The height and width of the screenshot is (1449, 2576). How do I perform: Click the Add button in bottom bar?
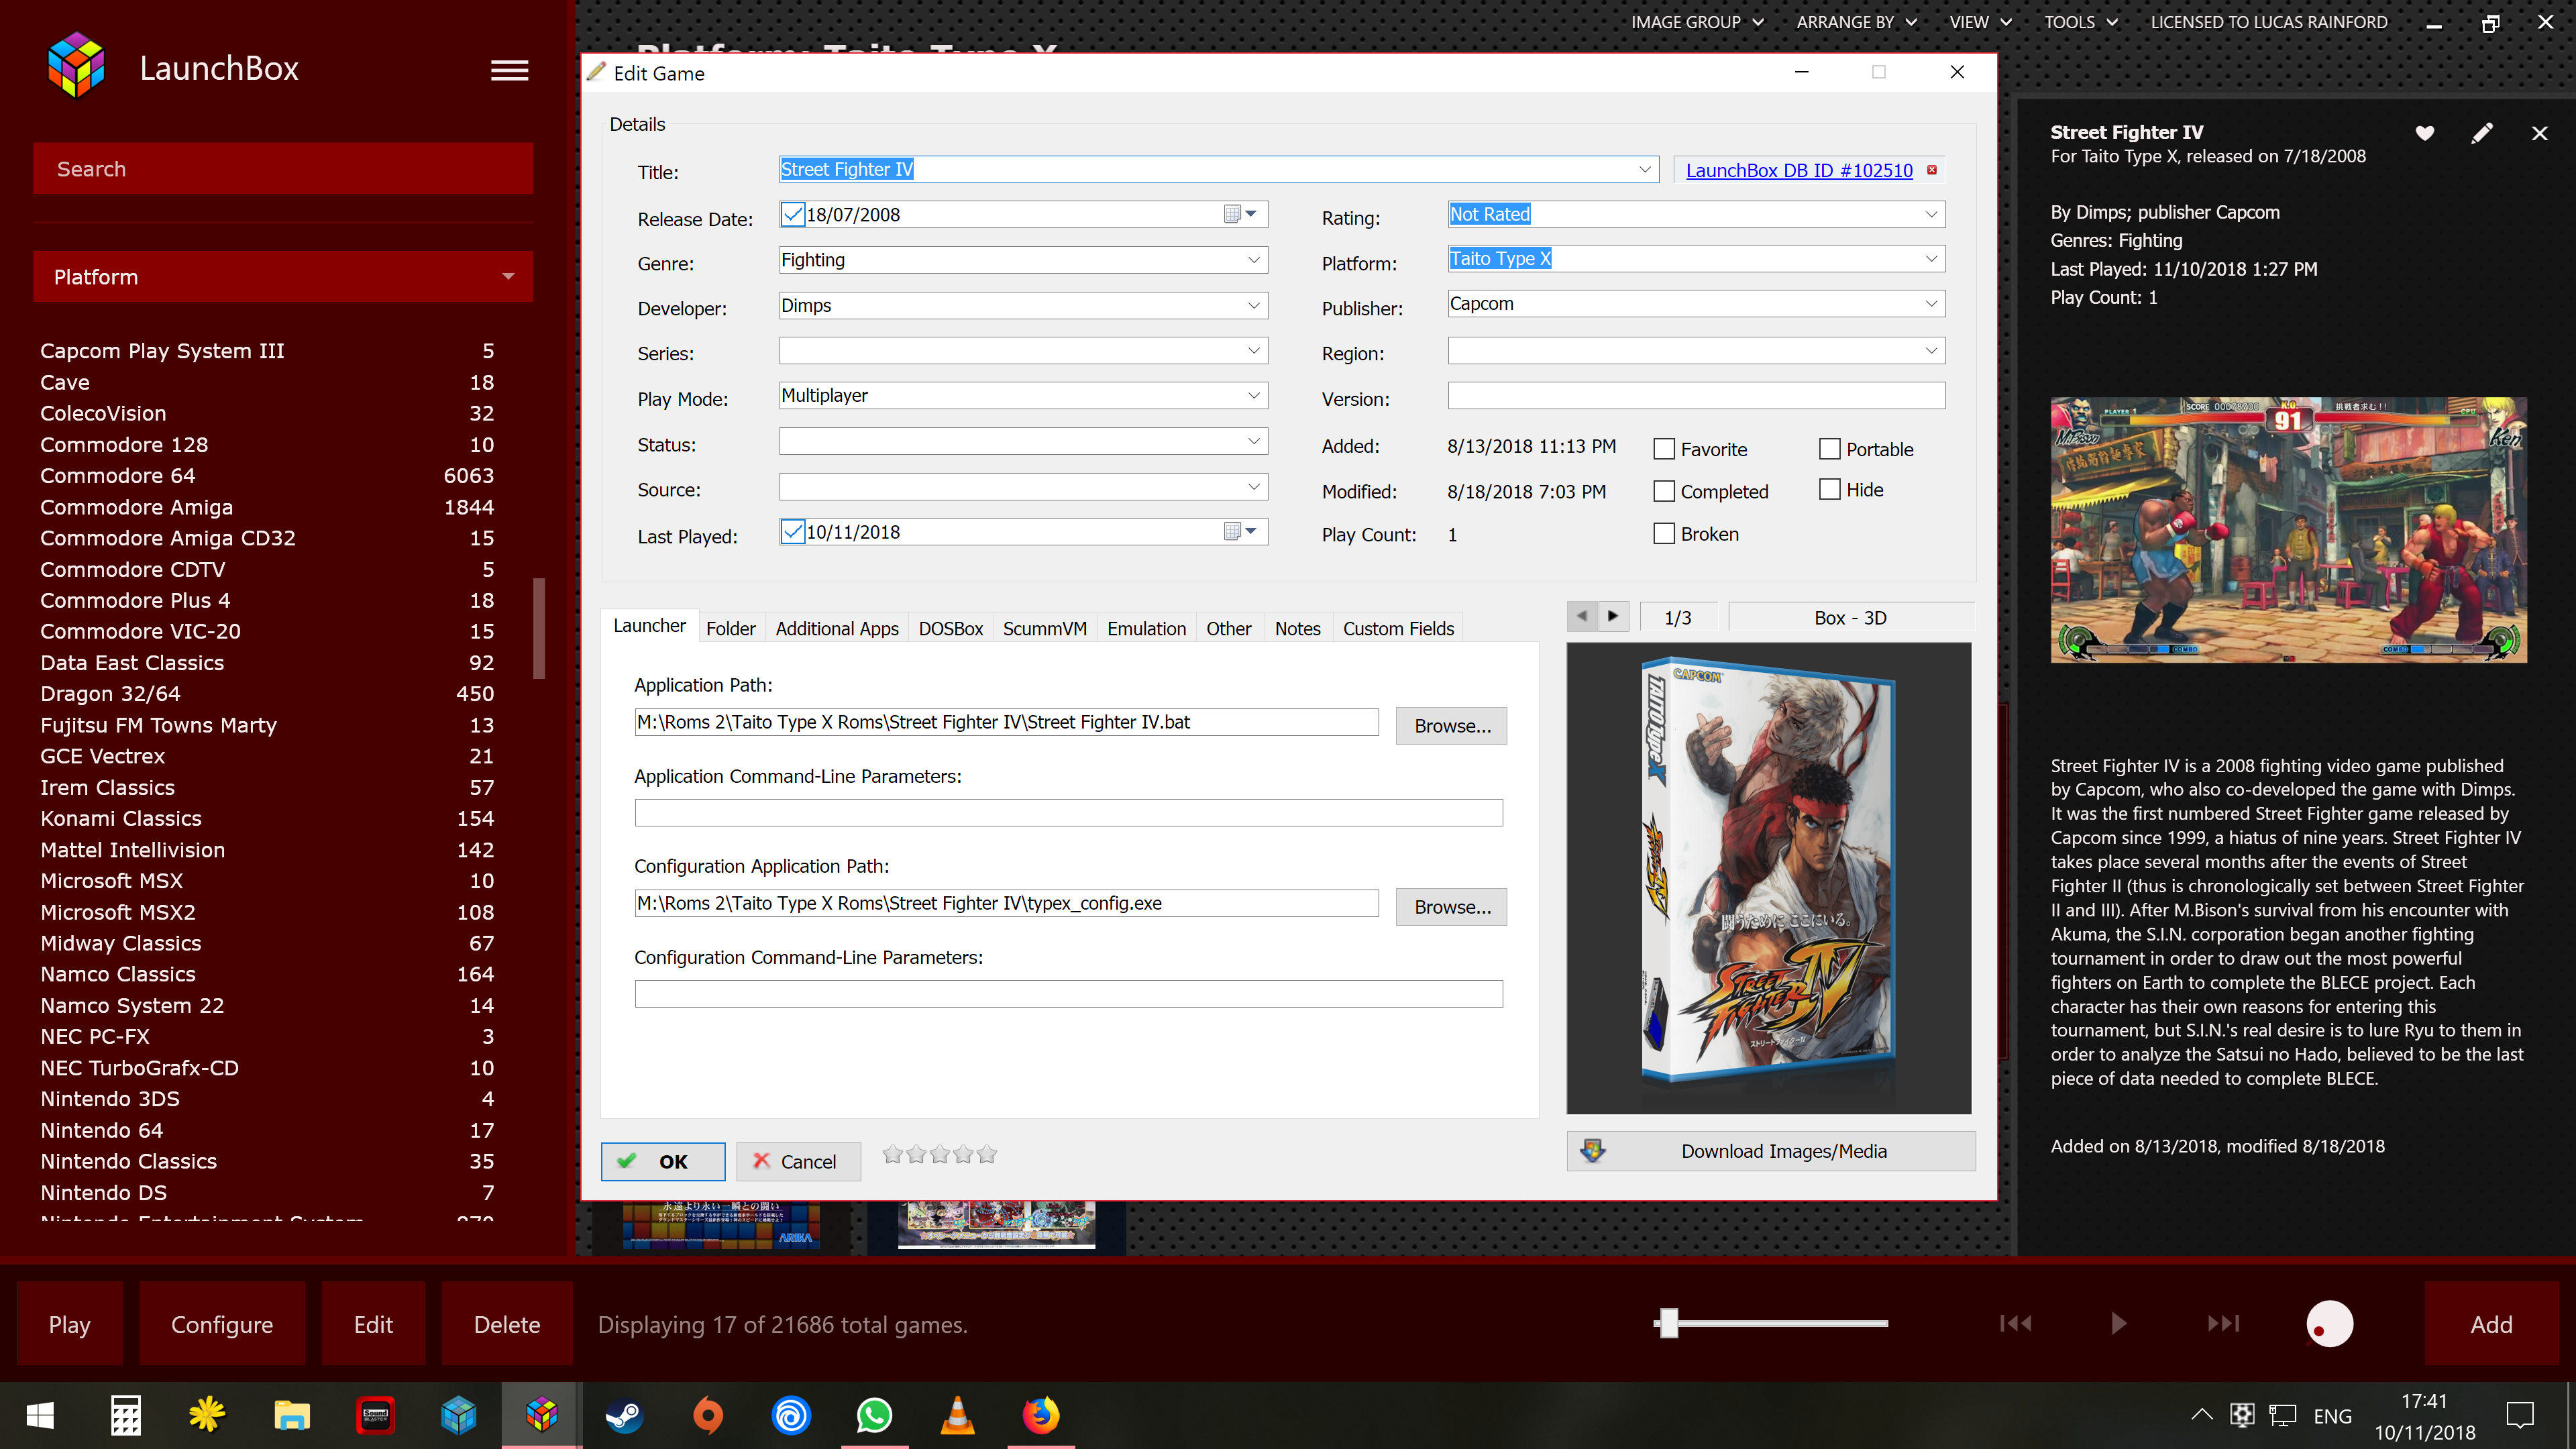(x=2491, y=1324)
